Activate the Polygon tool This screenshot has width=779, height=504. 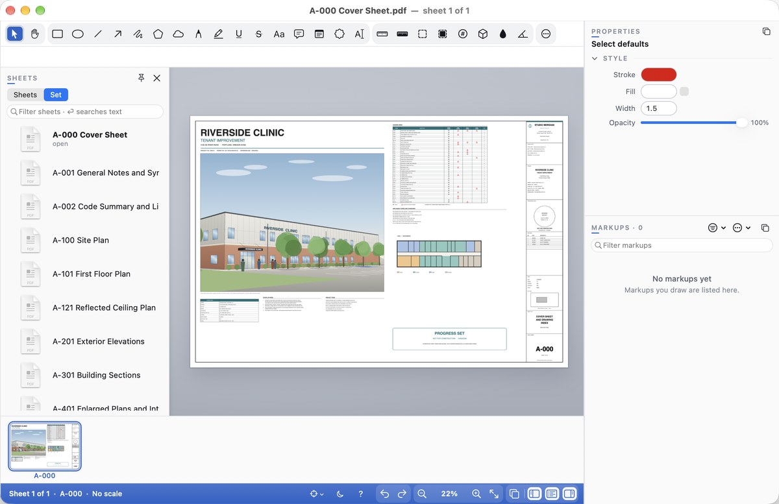[x=158, y=34]
